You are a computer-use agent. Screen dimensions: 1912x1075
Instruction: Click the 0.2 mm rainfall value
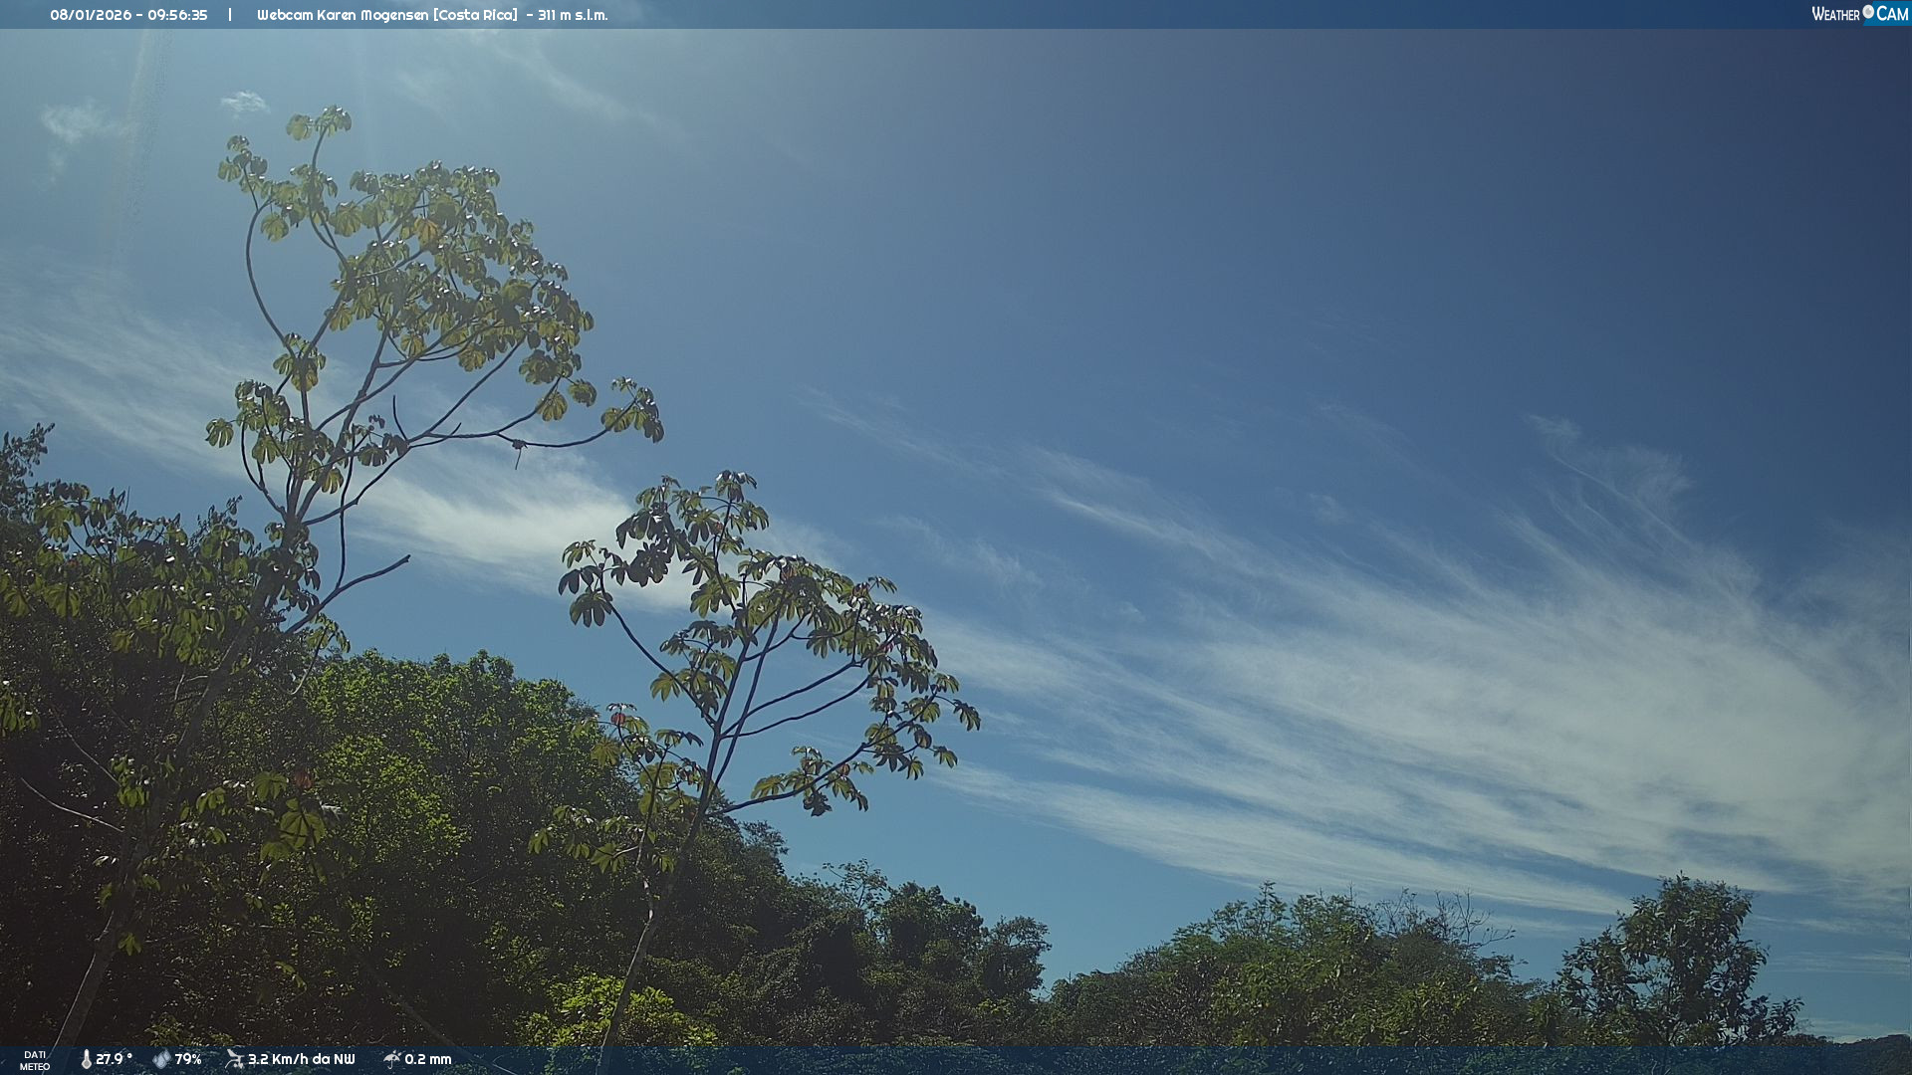click(x=428, y=1059)
